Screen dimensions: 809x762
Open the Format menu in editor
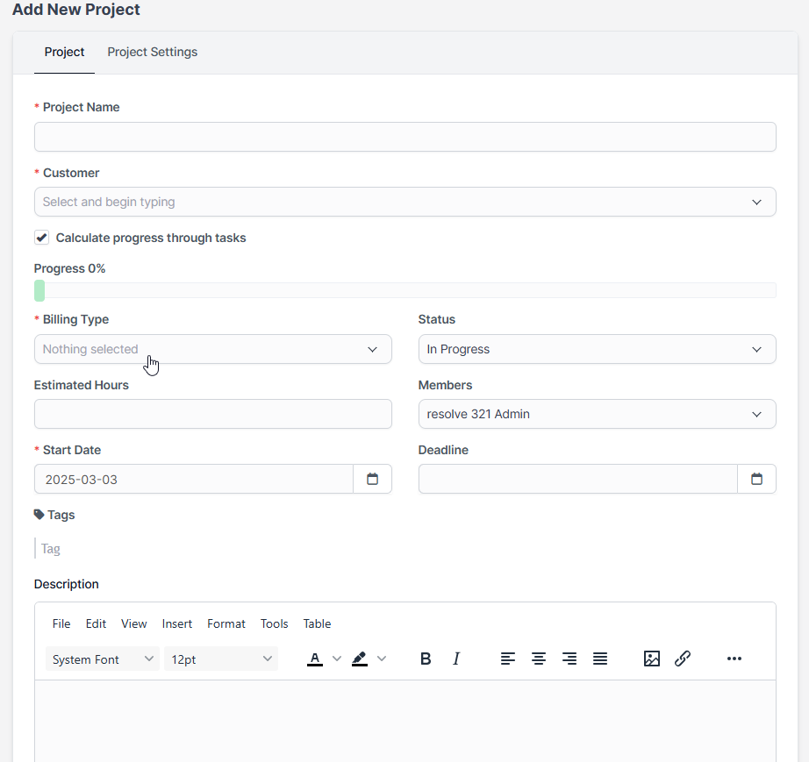pyautogui.click(x=226, y=623)
